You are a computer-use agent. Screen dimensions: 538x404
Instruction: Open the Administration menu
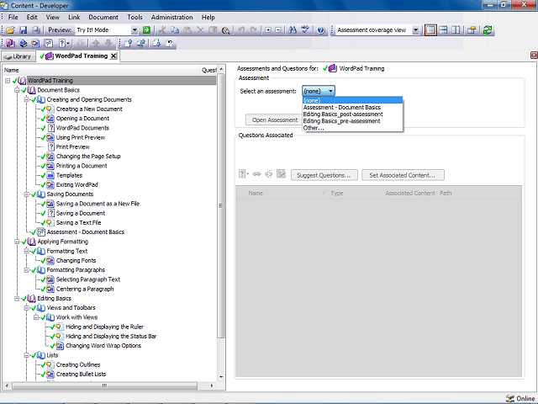[x=171, y=17]
